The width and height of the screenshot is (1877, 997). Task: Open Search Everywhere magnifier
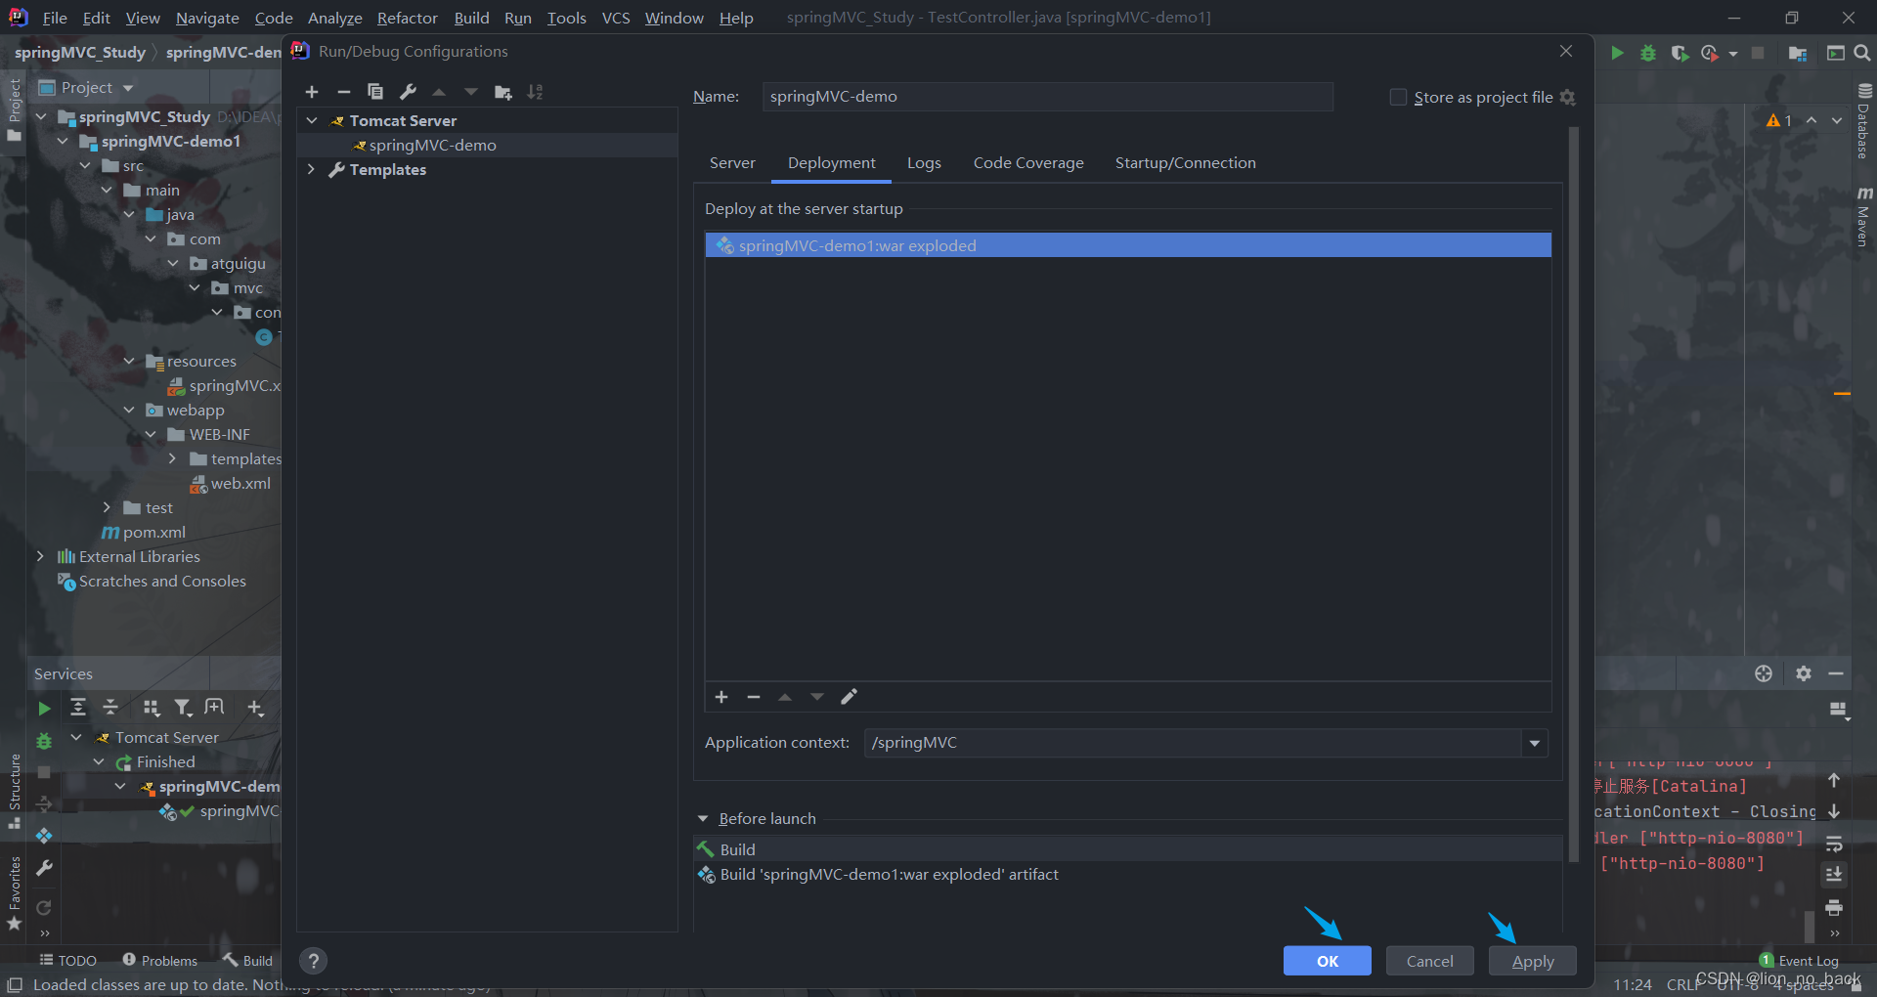point(1862,53)
